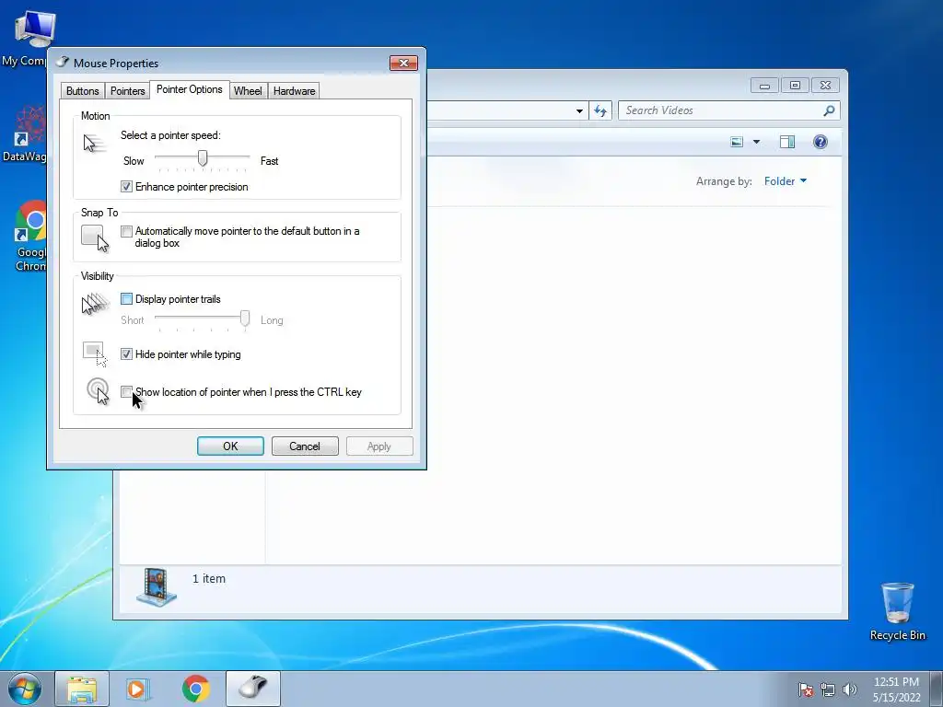Viewport: 943px width, 707px height.
Task: Expand the Explorer address bar history dropdown
Action: click(x=579, y=110)
